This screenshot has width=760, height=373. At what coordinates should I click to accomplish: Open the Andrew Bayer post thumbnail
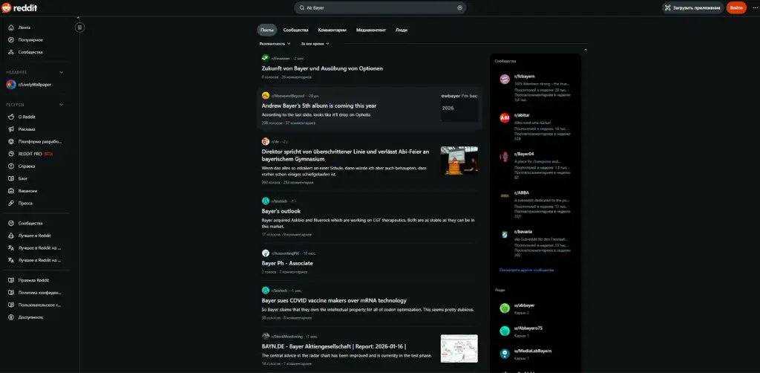coord(459,107)
